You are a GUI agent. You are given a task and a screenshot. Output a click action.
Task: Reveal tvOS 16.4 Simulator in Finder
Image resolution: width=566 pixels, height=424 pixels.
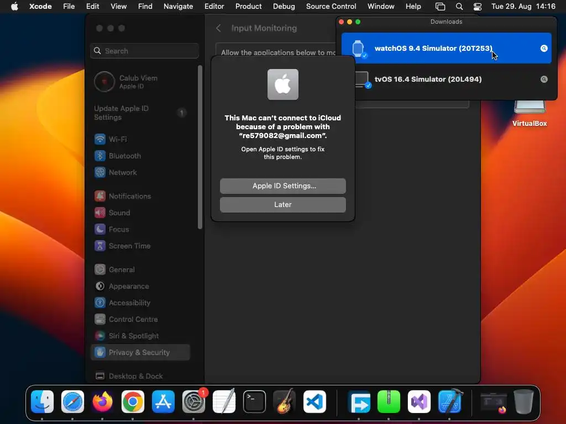544,79
